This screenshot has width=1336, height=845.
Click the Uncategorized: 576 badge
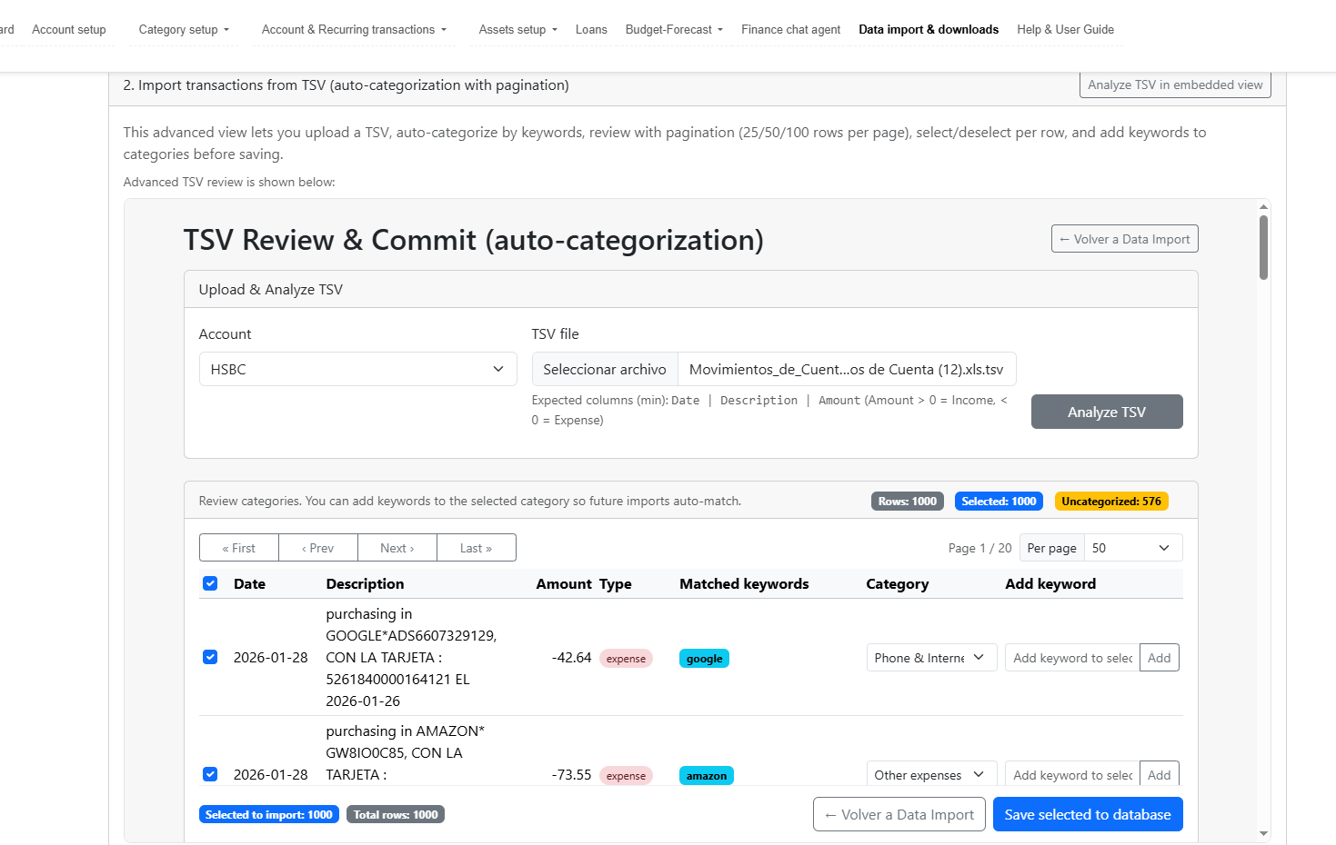1111,501
